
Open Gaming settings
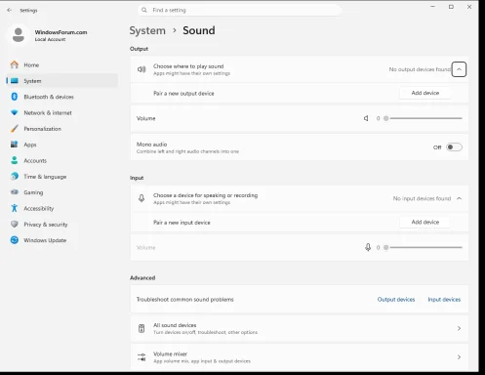[x=61, y=192]
